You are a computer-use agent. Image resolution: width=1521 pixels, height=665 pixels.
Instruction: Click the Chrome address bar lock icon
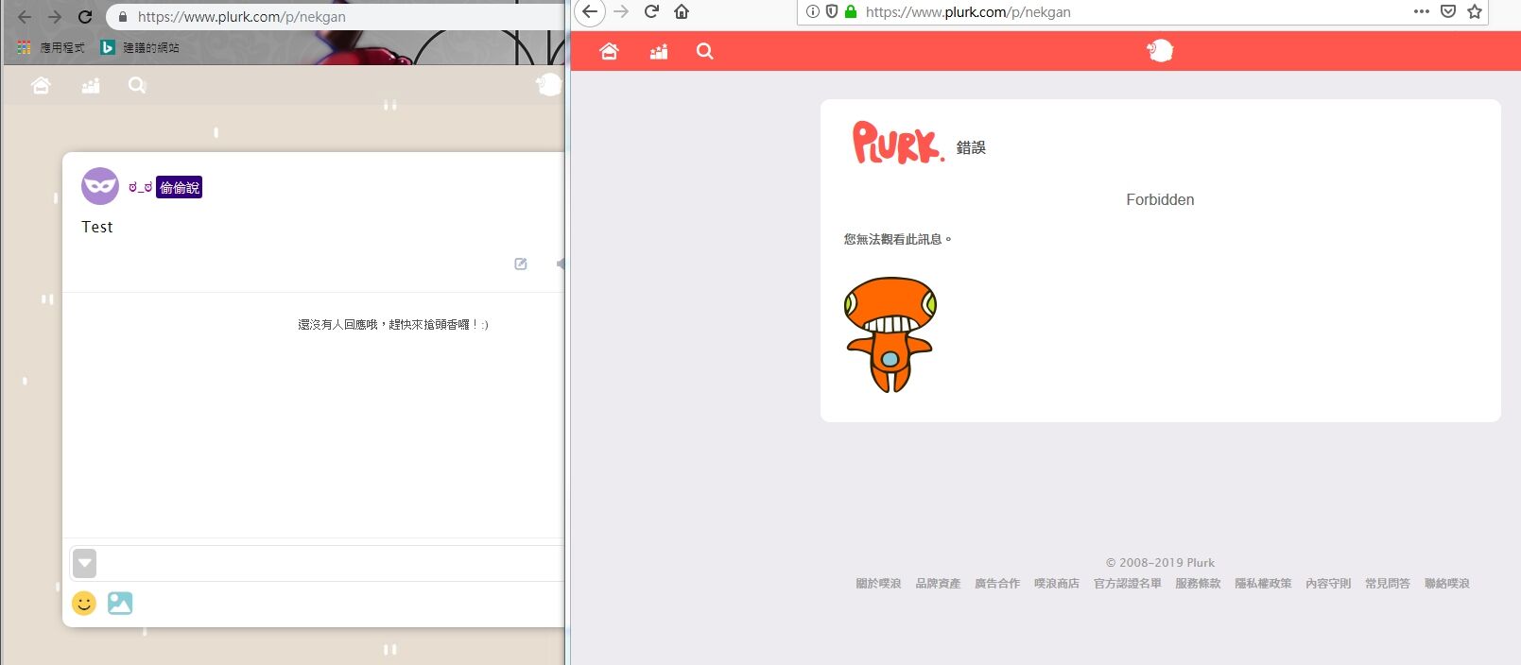(123, 17)
